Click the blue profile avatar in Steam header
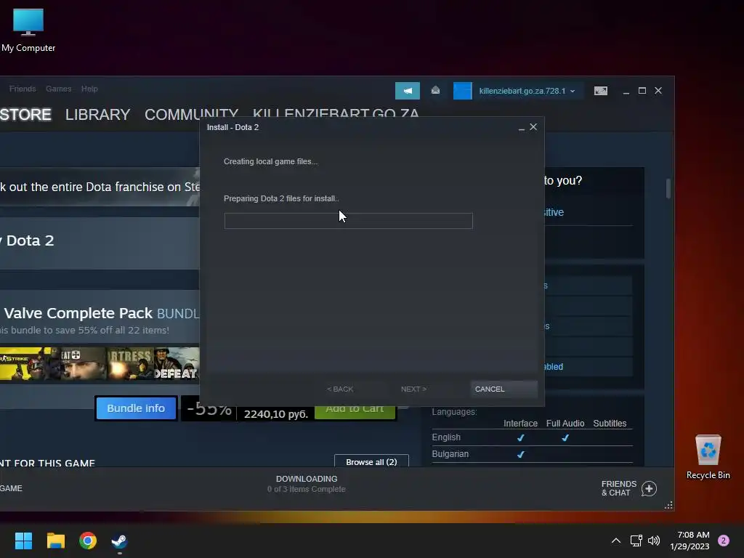 pyautogui.click(x=462, y=91)
